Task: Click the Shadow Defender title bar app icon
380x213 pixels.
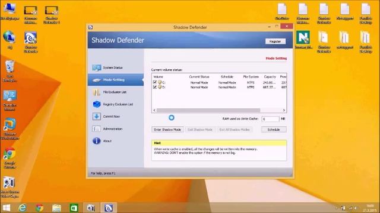Action: (x=91, y=27)
